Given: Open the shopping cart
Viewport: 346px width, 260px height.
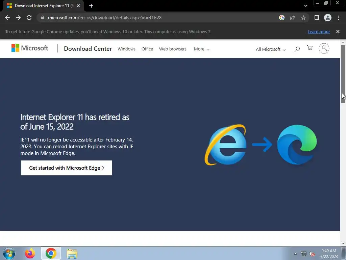Looking at the screenshot, I should click(310, 48).
